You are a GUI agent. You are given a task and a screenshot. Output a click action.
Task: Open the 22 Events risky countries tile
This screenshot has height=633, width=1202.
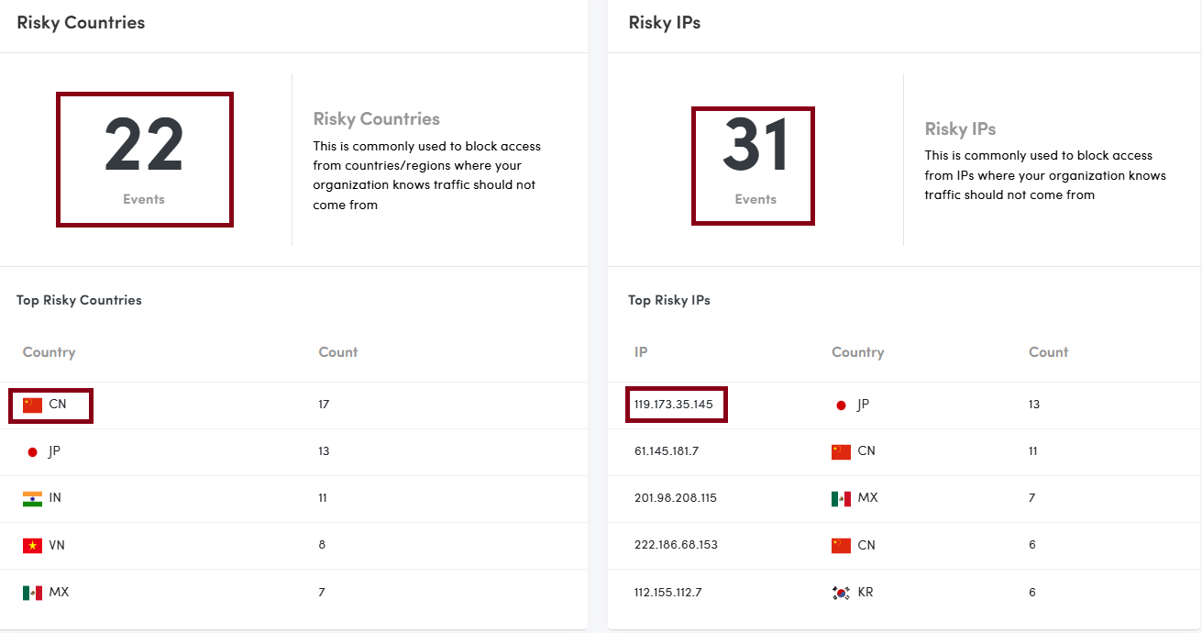pos(145,159)
